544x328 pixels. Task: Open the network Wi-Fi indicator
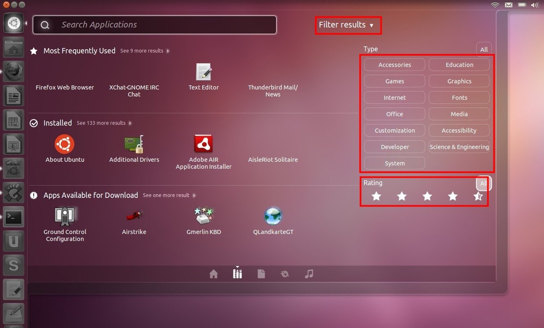(x=495, y=5)
